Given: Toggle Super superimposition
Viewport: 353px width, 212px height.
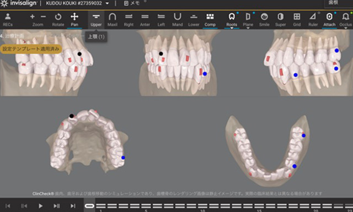Looking at the screenshot, I should pos(281,20).
